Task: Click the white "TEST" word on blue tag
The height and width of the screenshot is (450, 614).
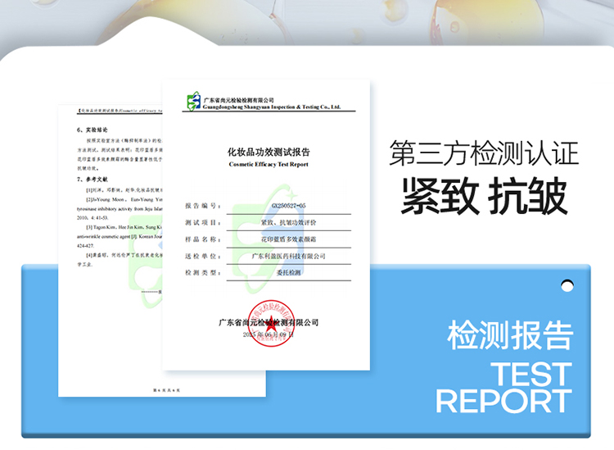Action: click(531, 374)
